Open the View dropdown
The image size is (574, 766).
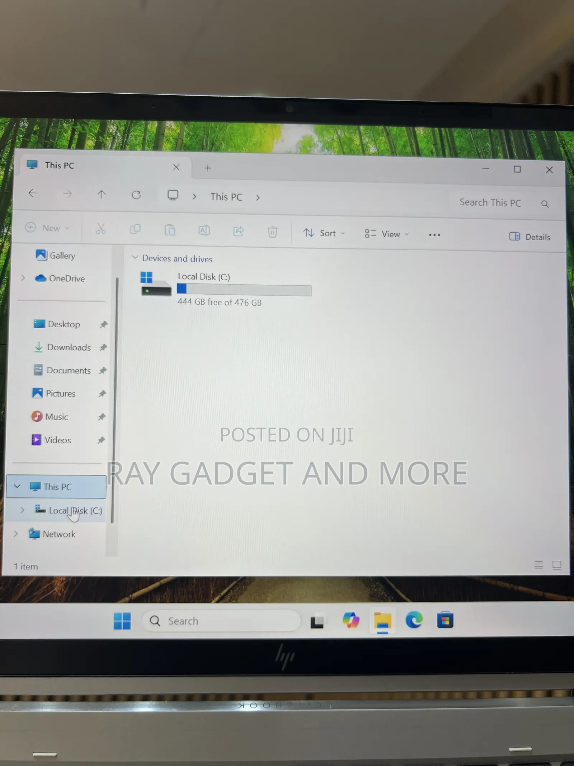(x=387, y=234)
